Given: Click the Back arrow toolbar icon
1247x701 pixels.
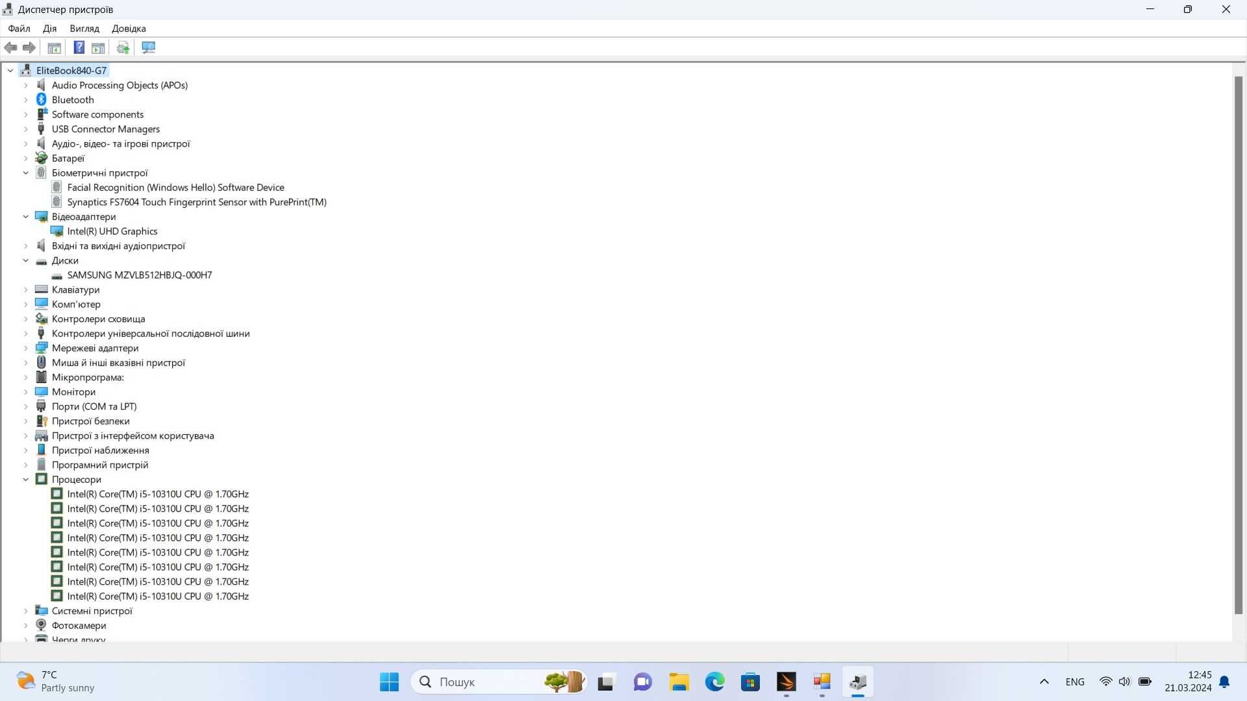Looking at the screenshot, I should [10, 47].
